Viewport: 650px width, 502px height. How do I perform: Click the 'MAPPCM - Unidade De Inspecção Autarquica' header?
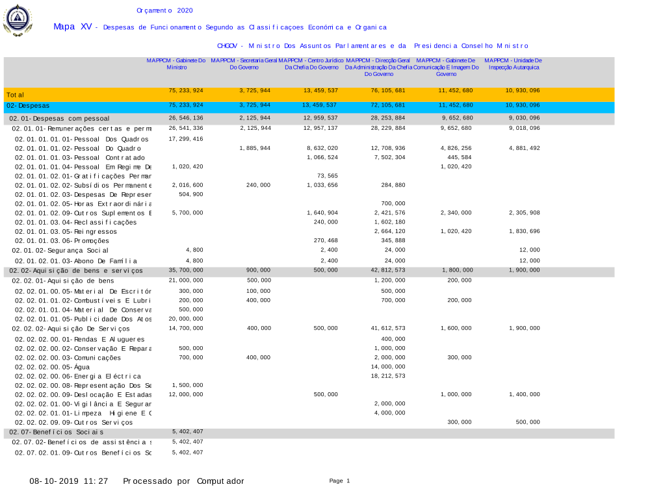pos(513,64)
